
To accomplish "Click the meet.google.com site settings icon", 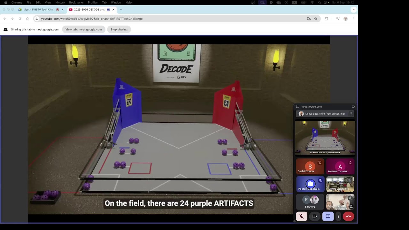I will click(297, 107).
